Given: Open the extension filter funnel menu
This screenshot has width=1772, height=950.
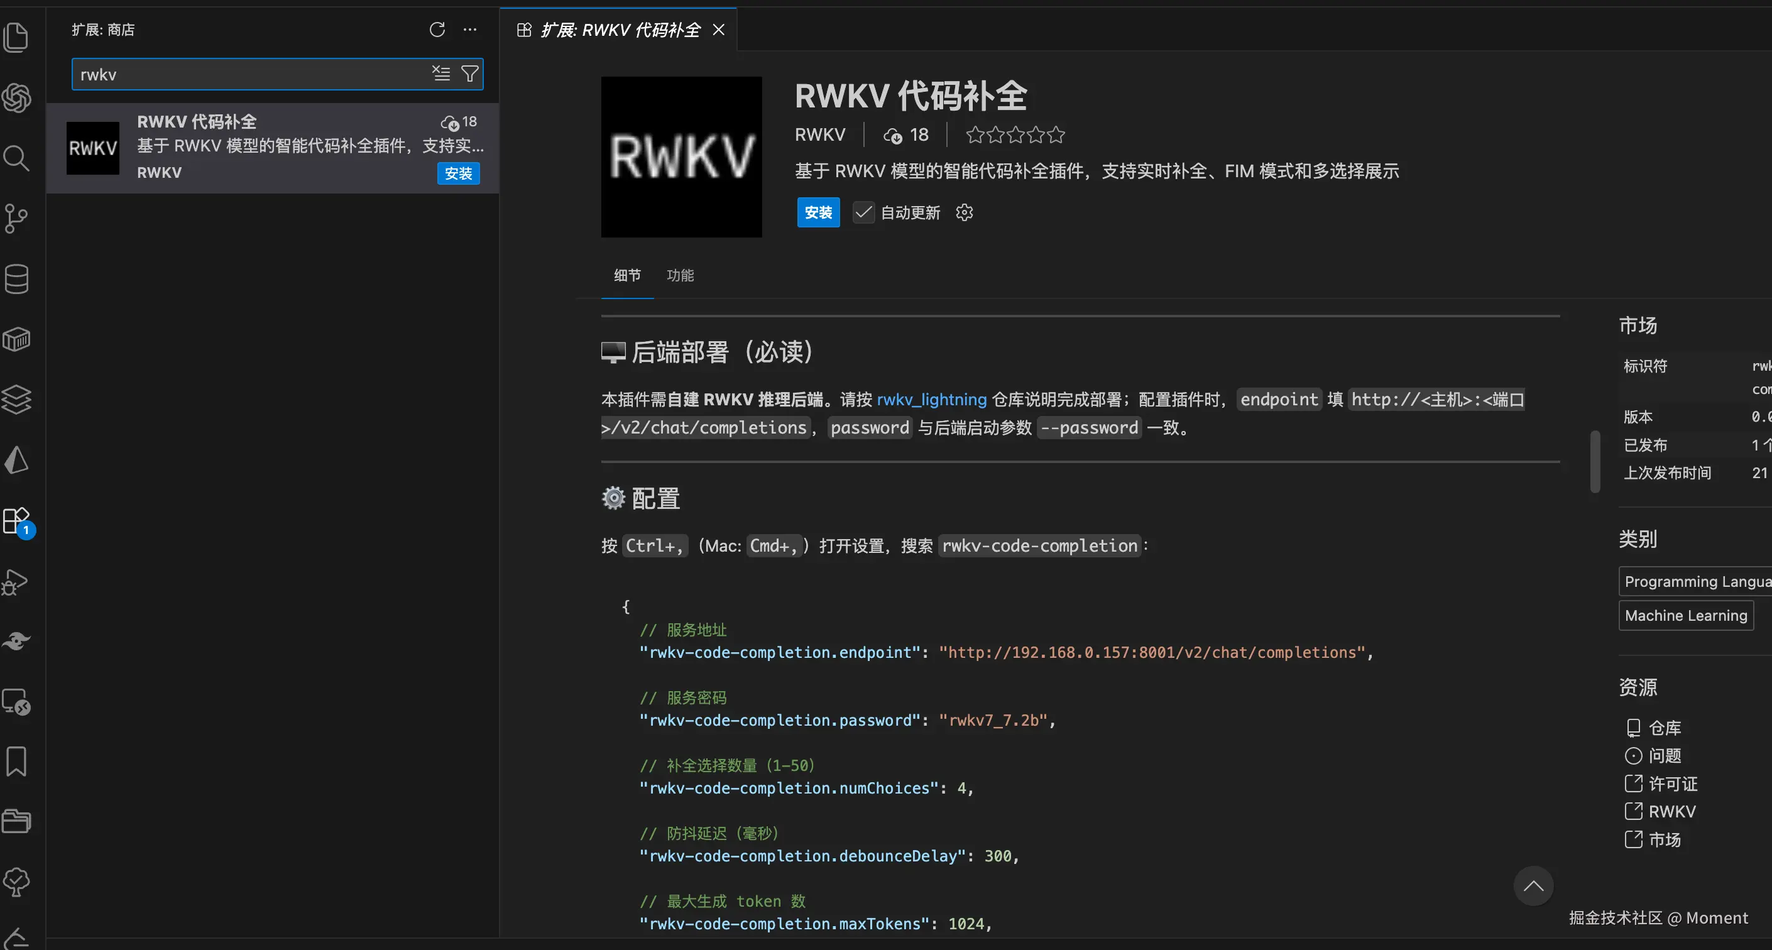Looking at the screenshot, I should pos(470,74).
